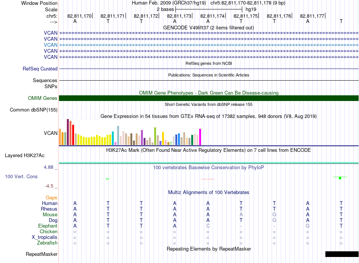Click the red PhyloP conservation mark
The image size is (359, 263).
pyautogui.click(x=208, y=179)
